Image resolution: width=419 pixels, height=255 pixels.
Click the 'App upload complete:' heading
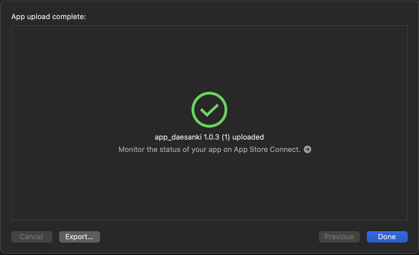pos(49,17)
